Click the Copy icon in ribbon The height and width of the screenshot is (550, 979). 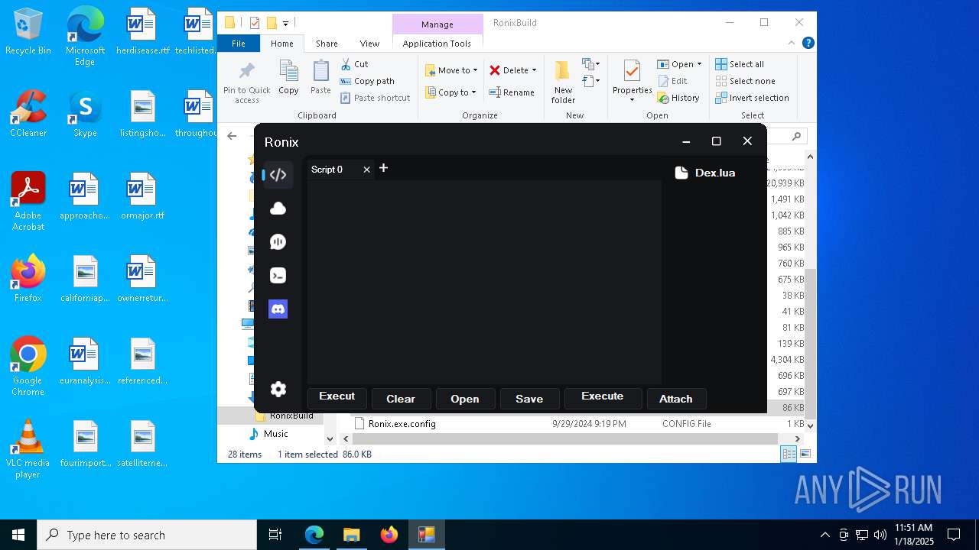coord(288,78)
